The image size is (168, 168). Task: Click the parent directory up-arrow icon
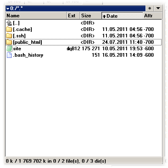click(x=9, y=23)
